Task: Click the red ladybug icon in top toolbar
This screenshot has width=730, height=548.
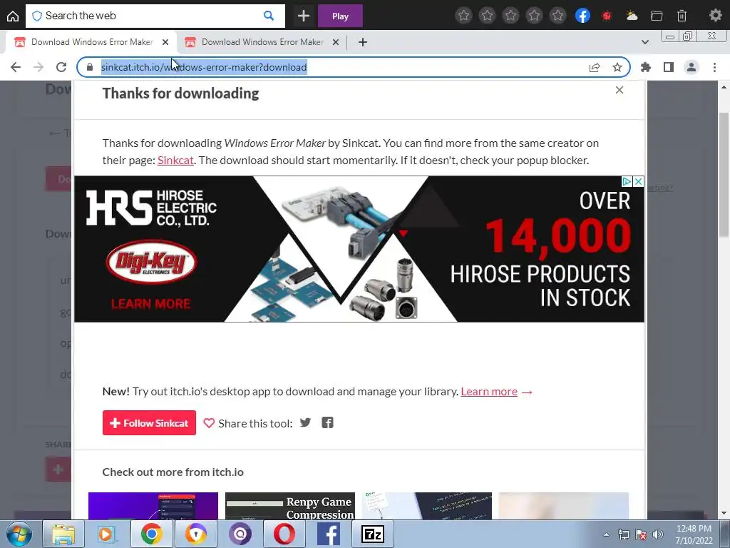Action: point(606,16)
